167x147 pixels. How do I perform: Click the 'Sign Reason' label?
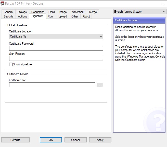click(x=17, y=54)
